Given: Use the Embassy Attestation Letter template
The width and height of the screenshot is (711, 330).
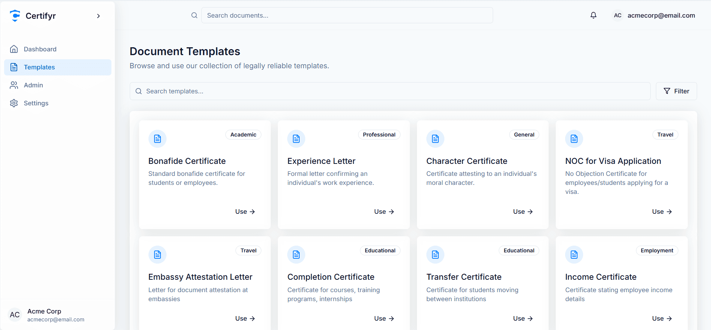Looking at the screenshot, I should pyautogui.click(x=245, y=318).
